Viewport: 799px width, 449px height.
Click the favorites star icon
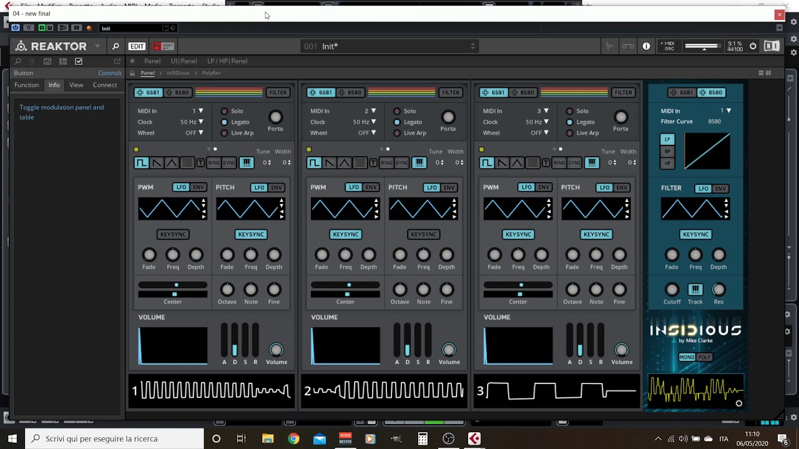[132, 61]
